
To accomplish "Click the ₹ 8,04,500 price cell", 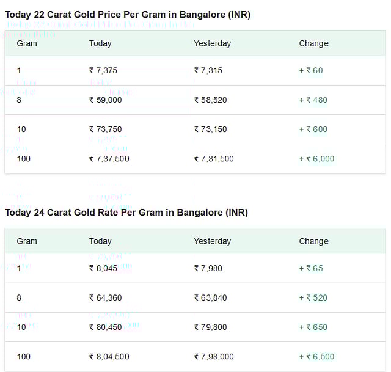I will 109,356.
